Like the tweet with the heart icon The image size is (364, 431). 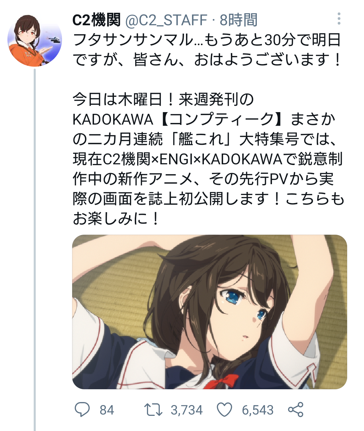coord(224,410)
